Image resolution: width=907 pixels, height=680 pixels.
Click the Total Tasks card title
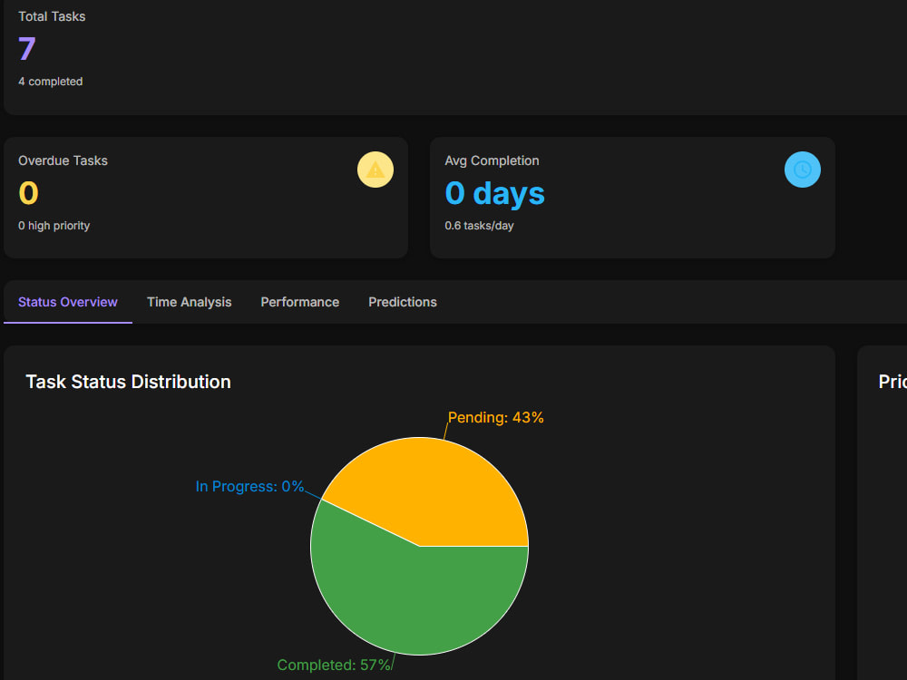coord(52,16)
